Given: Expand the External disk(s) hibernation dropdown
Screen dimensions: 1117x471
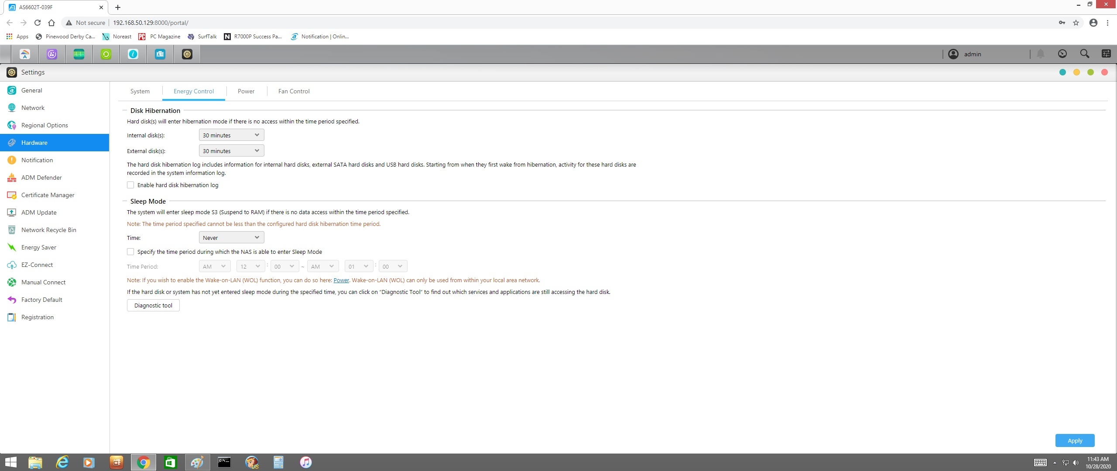Looking at the screenshot, I should click(231, 151).
